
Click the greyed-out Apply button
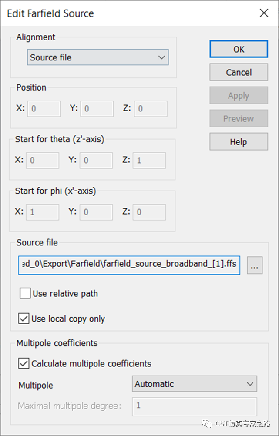click(239, 95)
